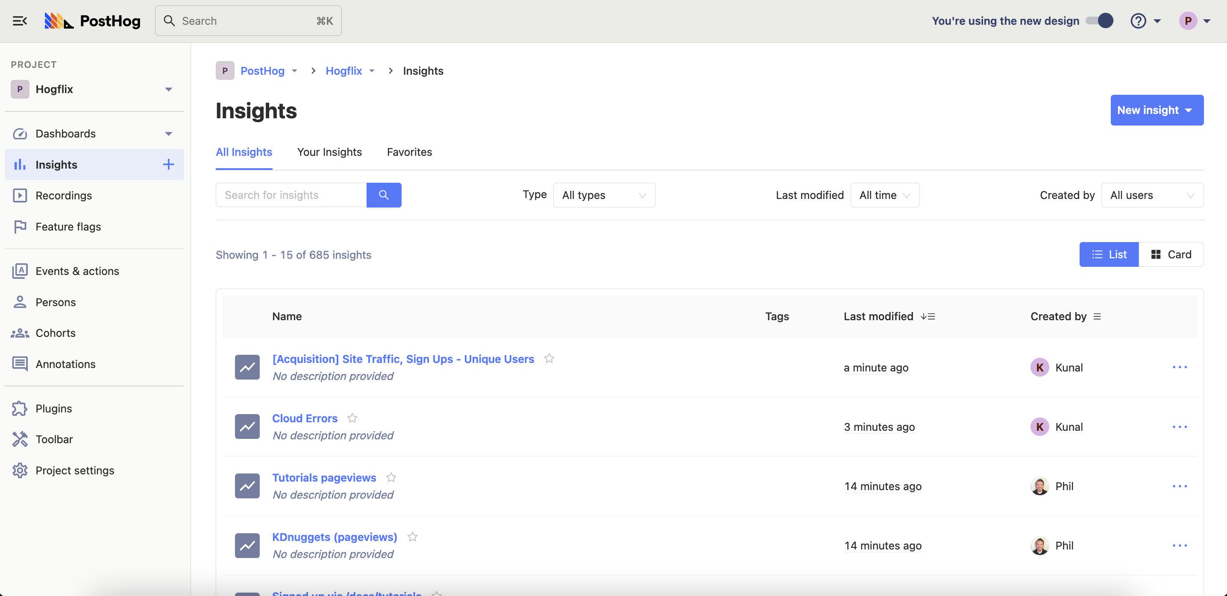Open Recordings in the sidebar

click(94, 195)
